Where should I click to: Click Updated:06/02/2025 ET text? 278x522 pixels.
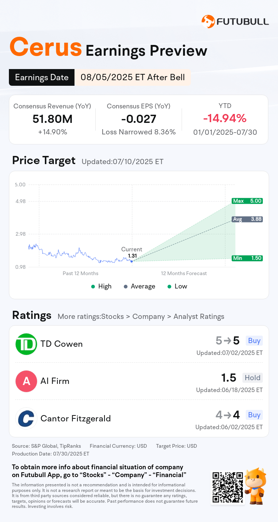point(229,427)
